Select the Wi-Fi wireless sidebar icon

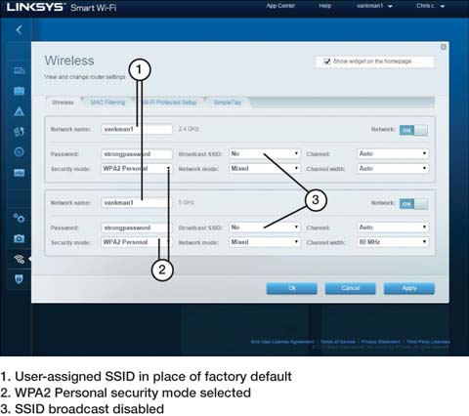20,259
